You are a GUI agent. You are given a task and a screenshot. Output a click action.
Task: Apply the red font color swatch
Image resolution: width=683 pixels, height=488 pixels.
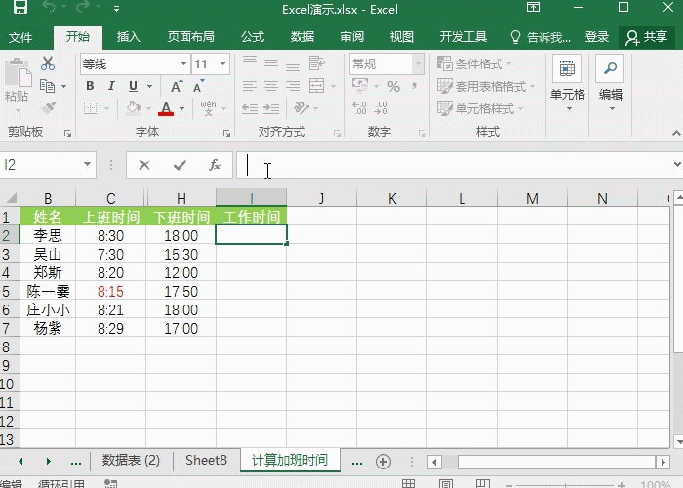(x=166, y=109)
